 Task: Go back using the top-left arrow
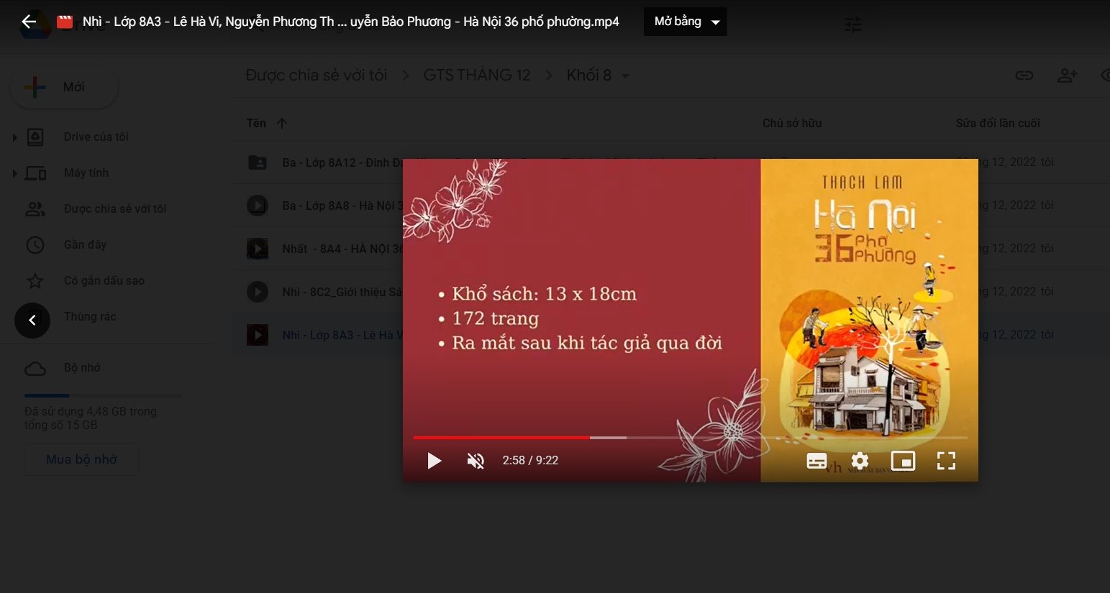[x=29, y=22]
